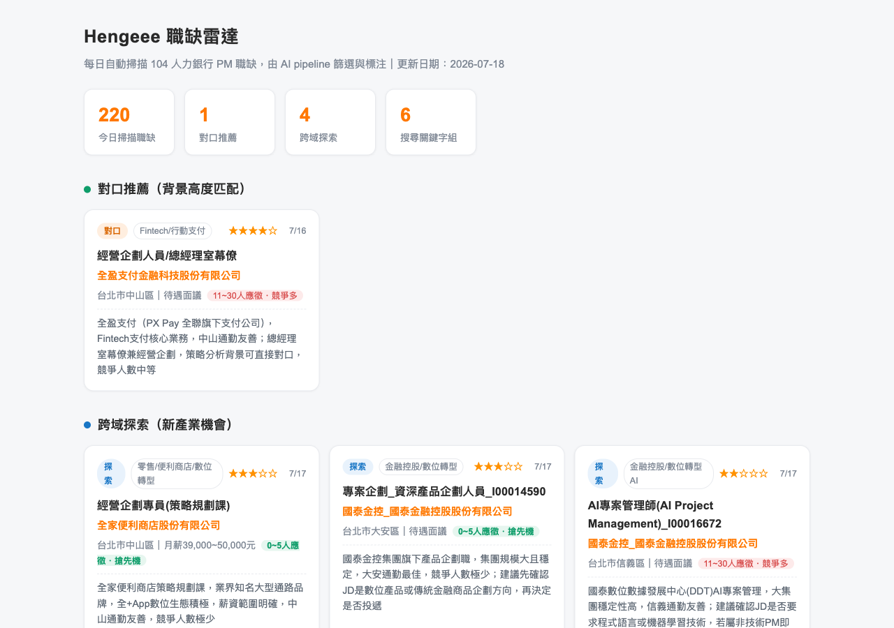
Task: Click 台北市中山區｜待遇面議 location text
Action: pos(149,295)
